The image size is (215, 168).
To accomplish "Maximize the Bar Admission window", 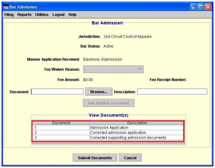I will pos(201,7).
